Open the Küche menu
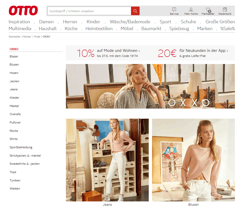 click(x=71, y=28)
